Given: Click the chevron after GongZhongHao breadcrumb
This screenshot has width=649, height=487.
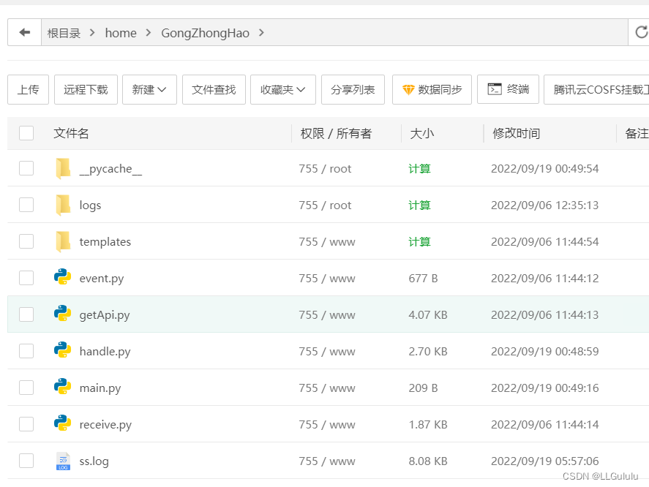Looking at the screenshot, I should tap(261, 32).
